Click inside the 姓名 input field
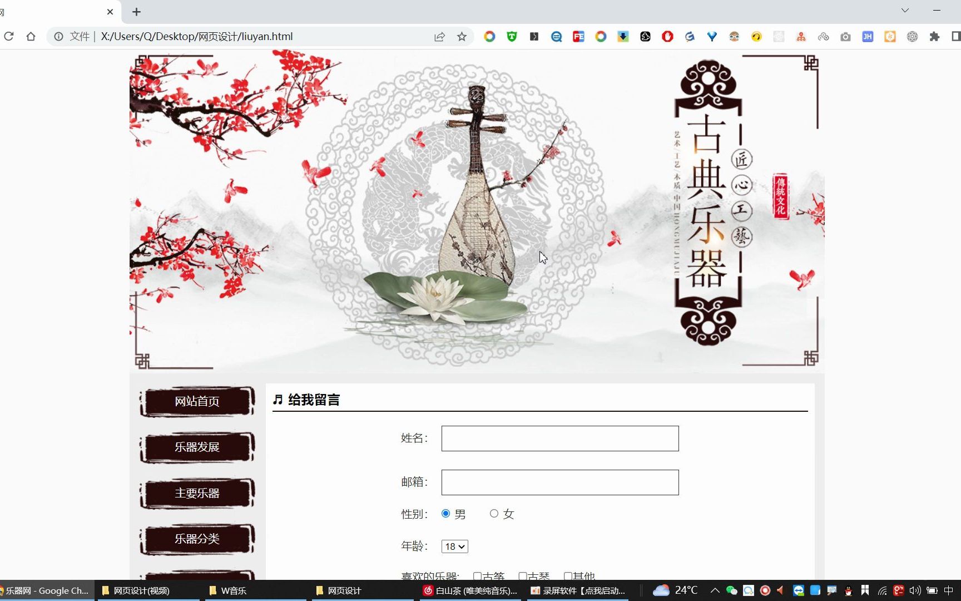961x601 pixels. click(559, 438)
